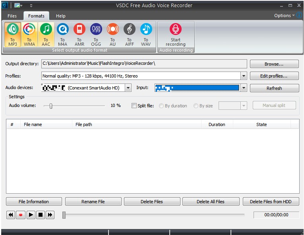Select the By duration radio button
This screenshot has height=235, width=304.
point(161,106)
